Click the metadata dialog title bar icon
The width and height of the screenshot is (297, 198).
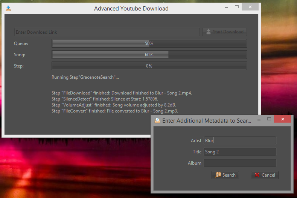pyautogui.click(x=157, y=120)
